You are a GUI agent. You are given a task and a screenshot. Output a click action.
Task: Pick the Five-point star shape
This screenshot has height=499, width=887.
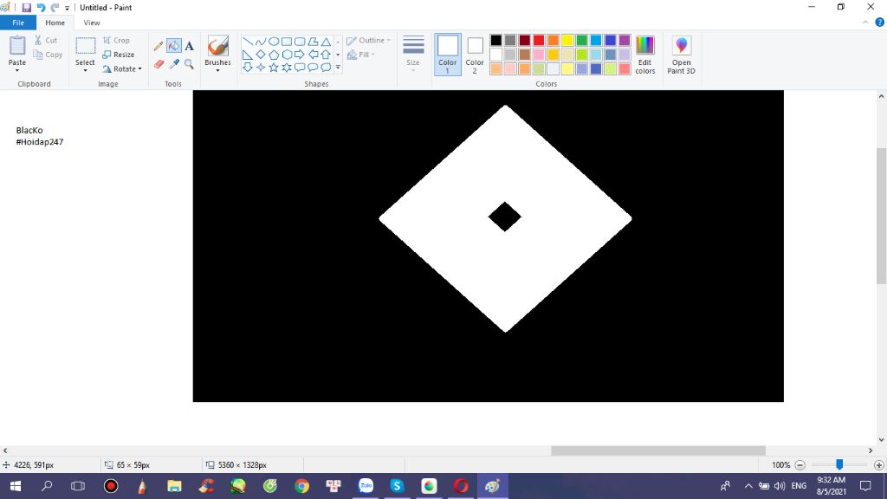(273, 68)
